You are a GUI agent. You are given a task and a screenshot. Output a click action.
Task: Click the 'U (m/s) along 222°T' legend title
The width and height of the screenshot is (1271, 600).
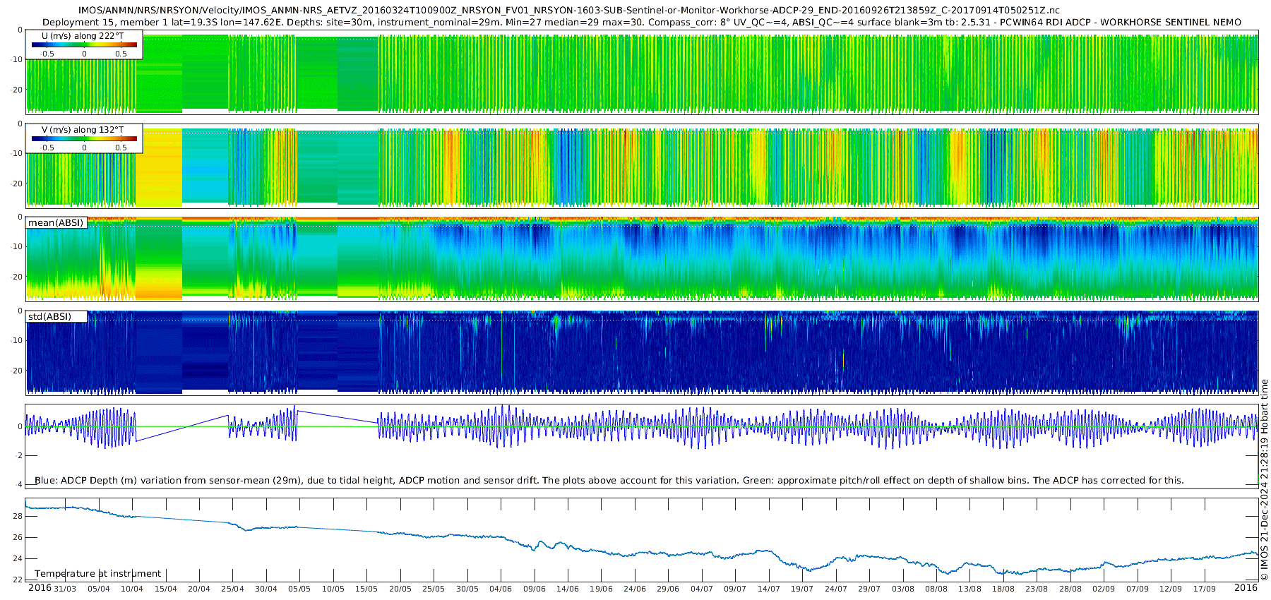pos(83,36)
